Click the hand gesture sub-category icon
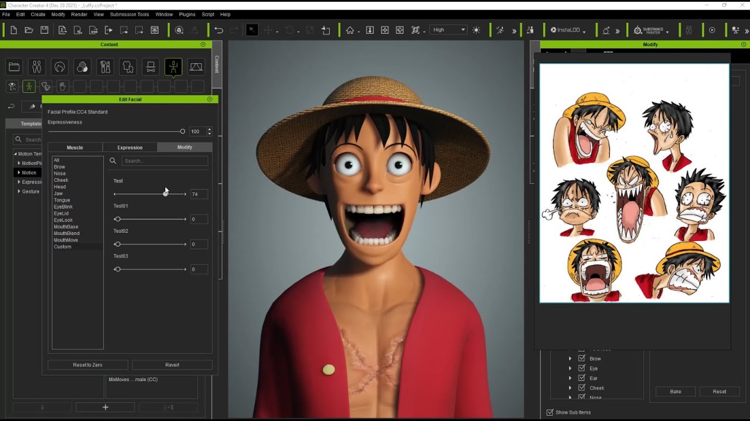Screen dimensions: 750x421 [63, 87]
